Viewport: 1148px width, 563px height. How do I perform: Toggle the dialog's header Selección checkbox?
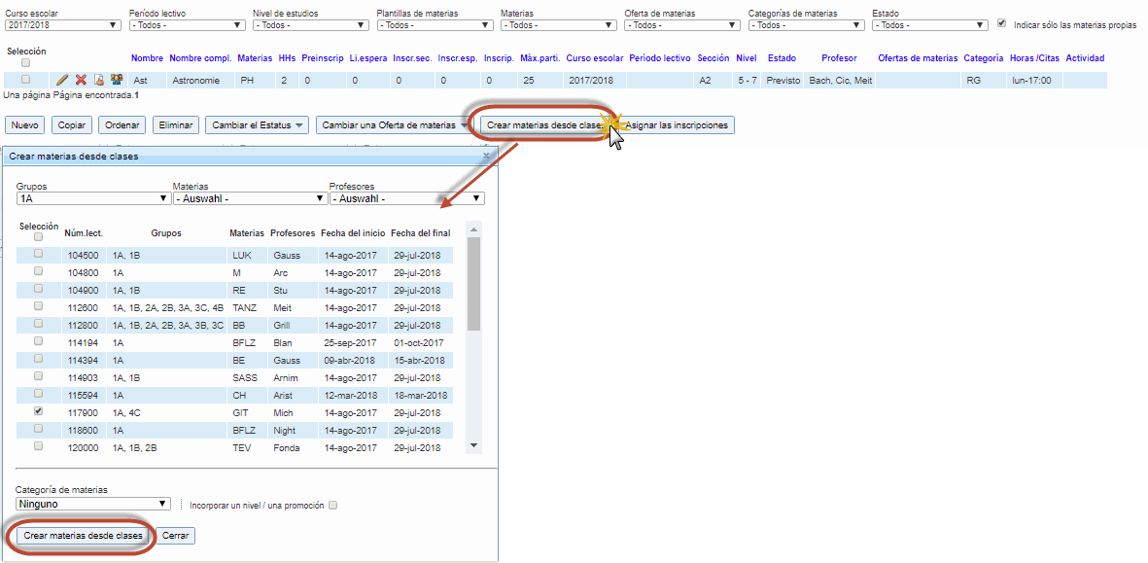click(x=39, y=237)
